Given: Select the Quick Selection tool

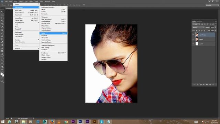Looking at the screenshot, I should [2, 21].
